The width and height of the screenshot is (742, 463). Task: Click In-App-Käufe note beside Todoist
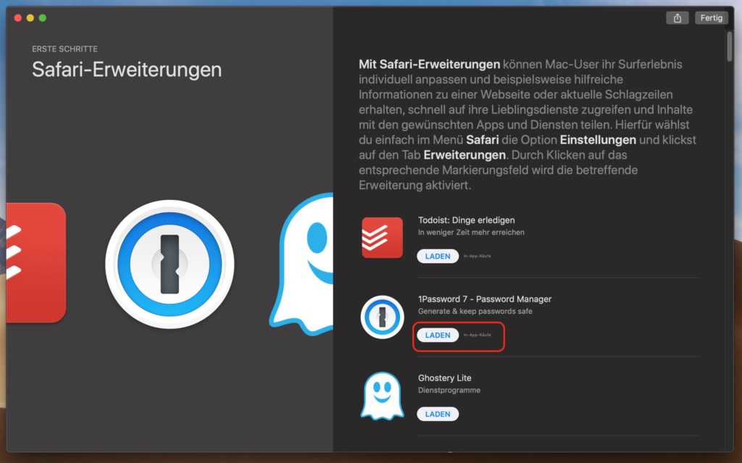pyautogui.click(x=477, y=256)
